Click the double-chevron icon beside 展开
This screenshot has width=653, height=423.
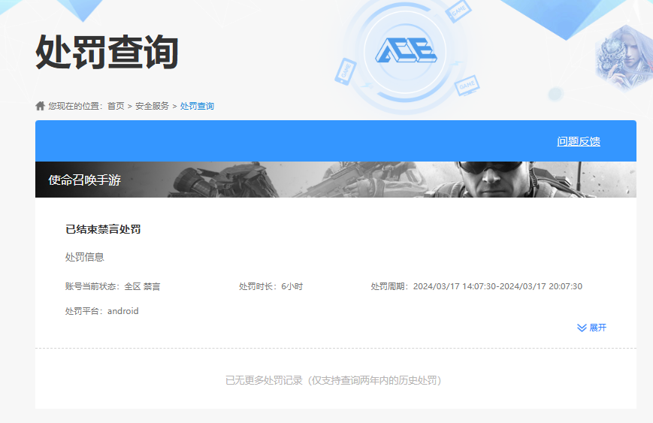(x=581, y=328)
